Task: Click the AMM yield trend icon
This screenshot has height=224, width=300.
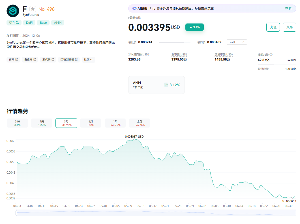Action: pos(166,85)
